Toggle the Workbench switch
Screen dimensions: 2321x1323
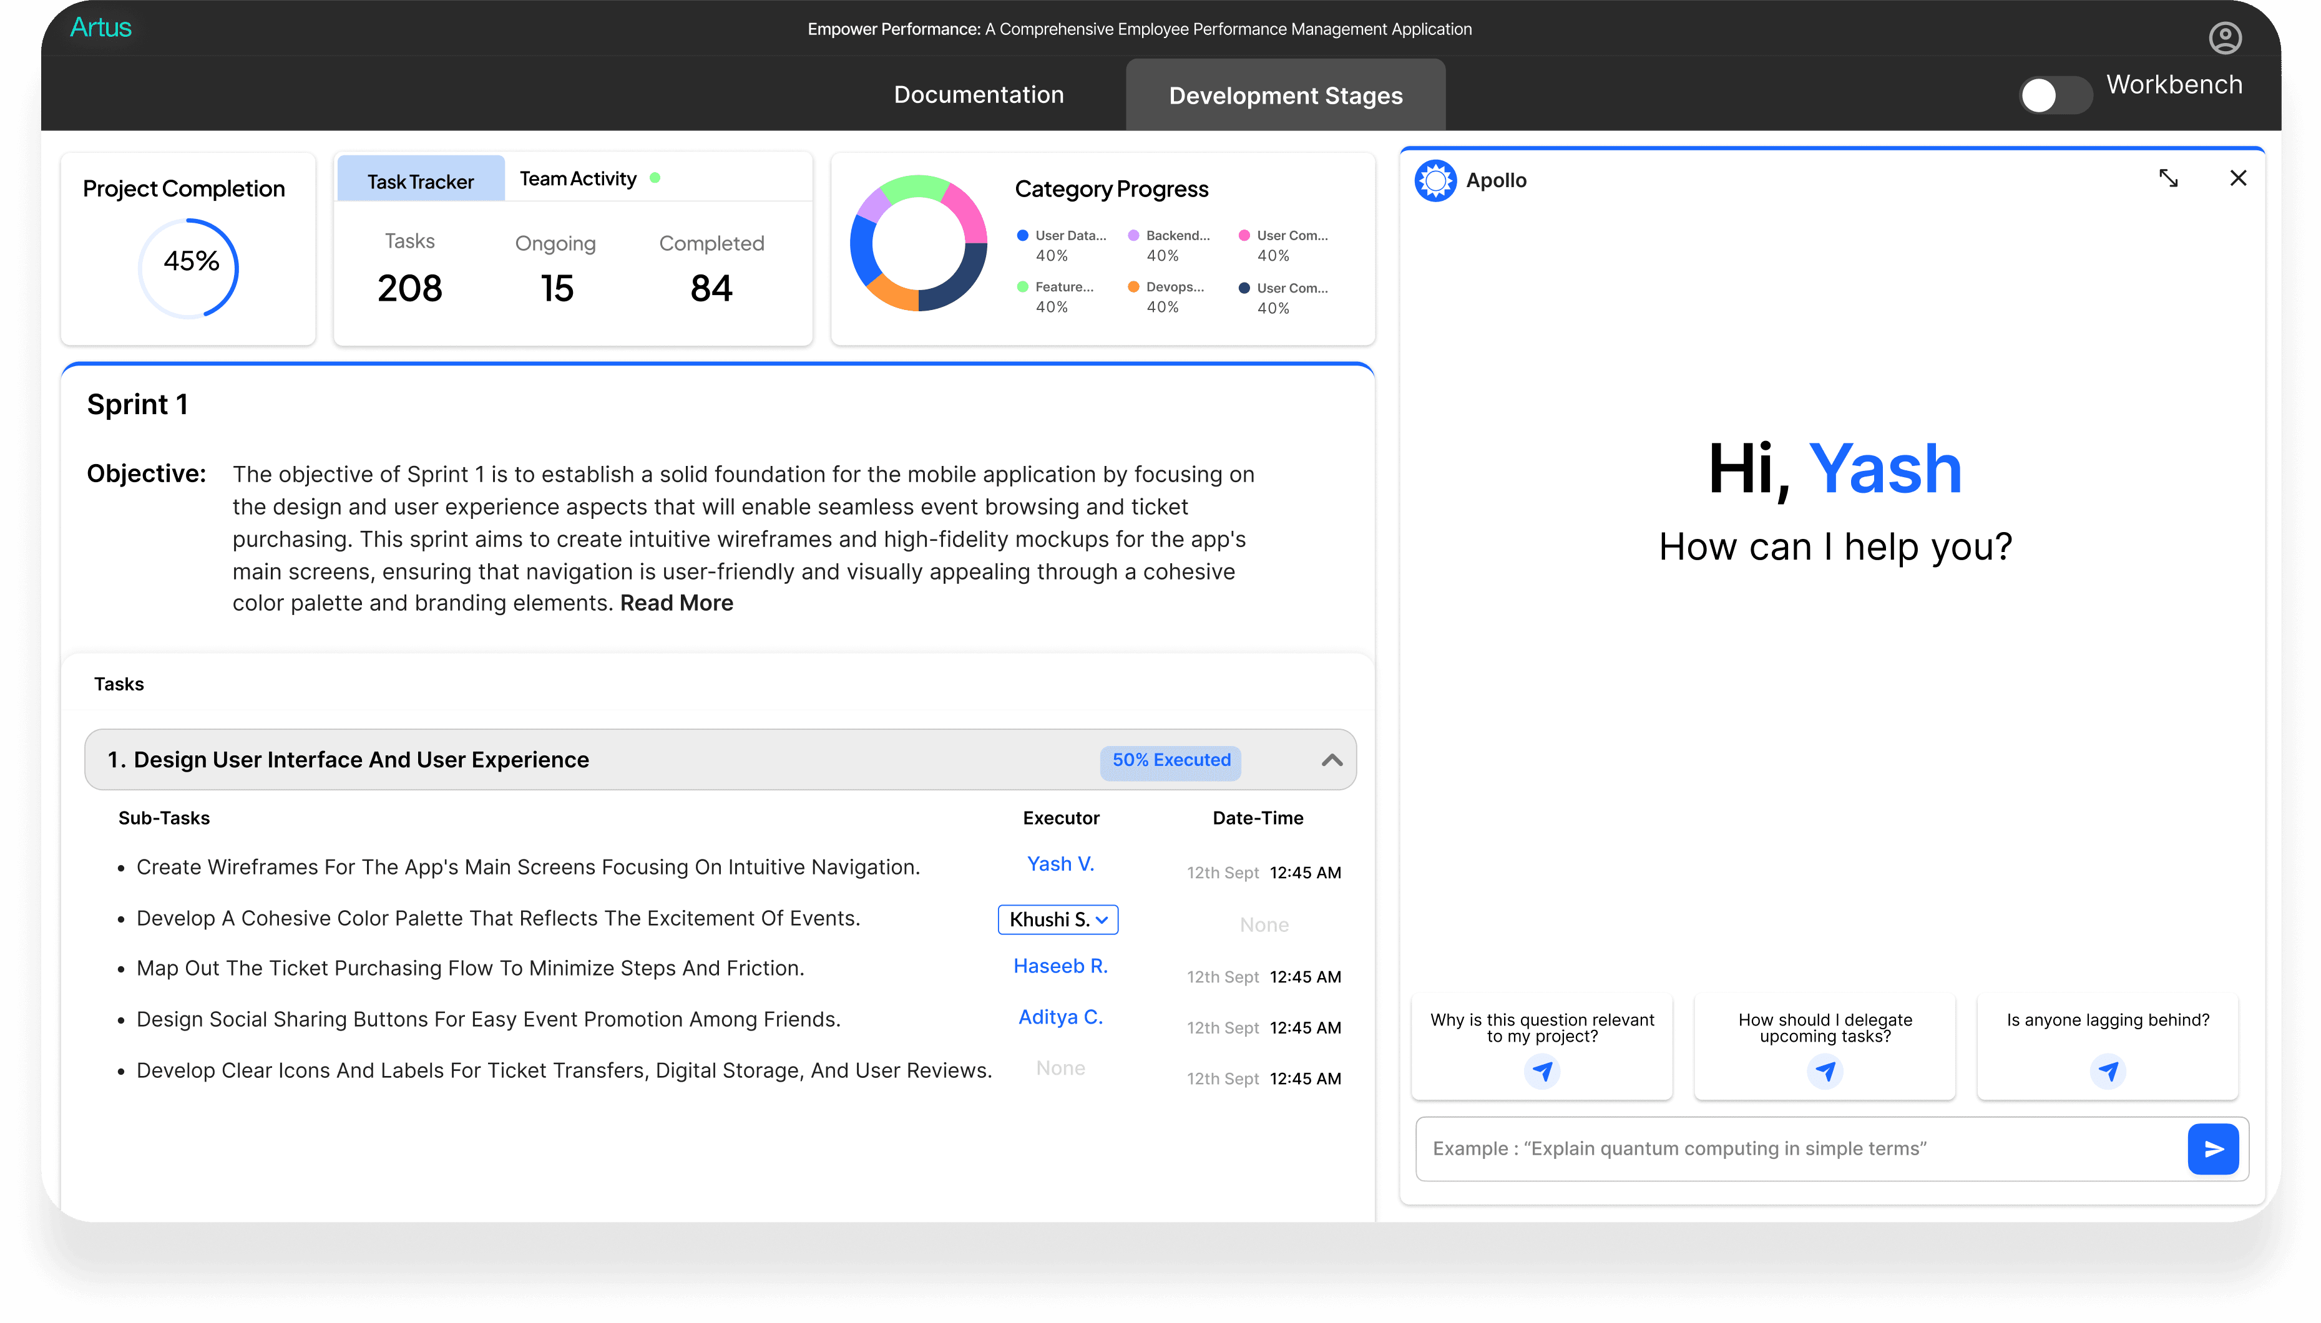(2055, 95)
